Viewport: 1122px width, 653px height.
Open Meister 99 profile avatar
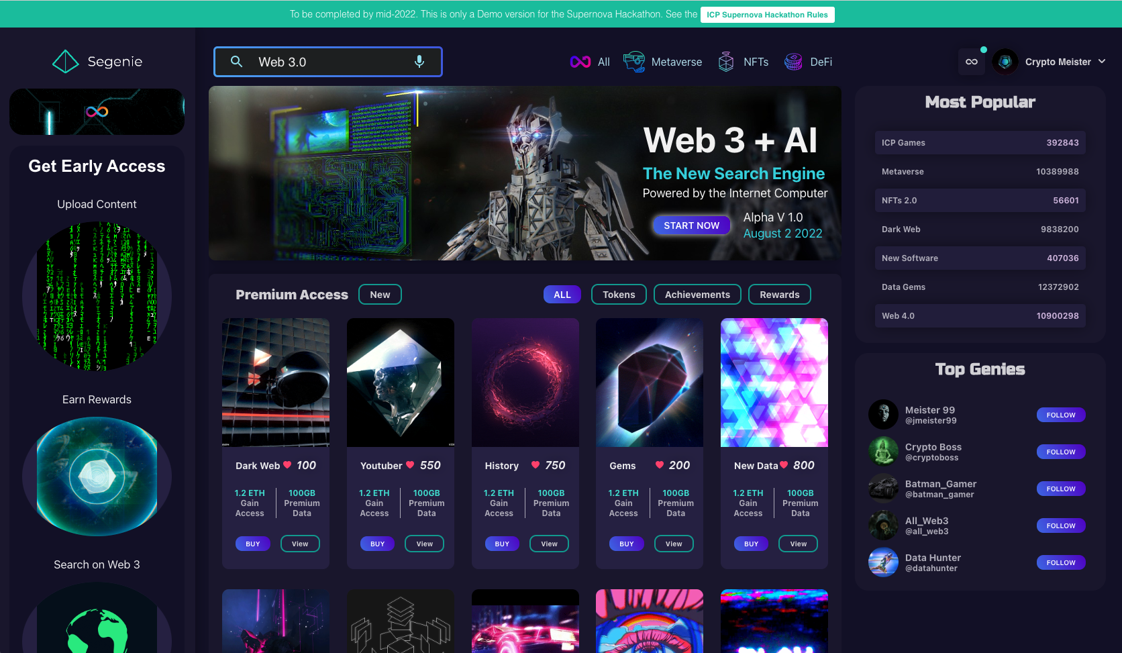click(883, 415)
